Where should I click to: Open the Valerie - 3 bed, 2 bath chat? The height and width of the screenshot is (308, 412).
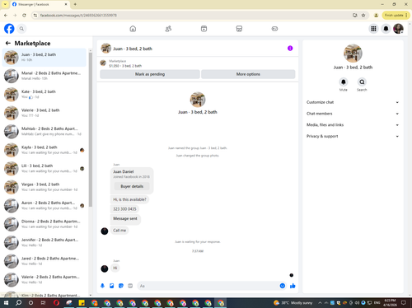(x=44, y=113)
